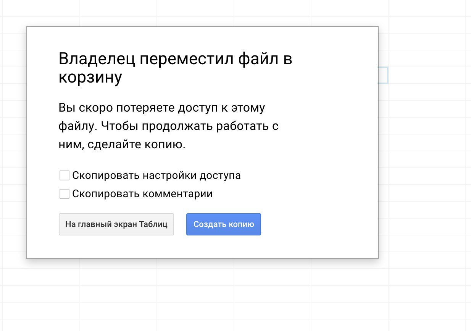Click the "Скопировать настройки доступа" label text
This screenshot has height=331, width=471.
(x=156, y=176)
